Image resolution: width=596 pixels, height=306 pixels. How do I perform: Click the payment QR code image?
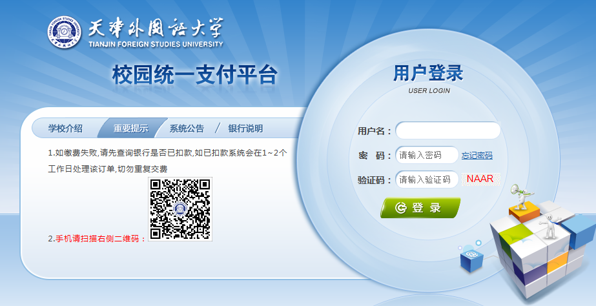click(180, 209)
